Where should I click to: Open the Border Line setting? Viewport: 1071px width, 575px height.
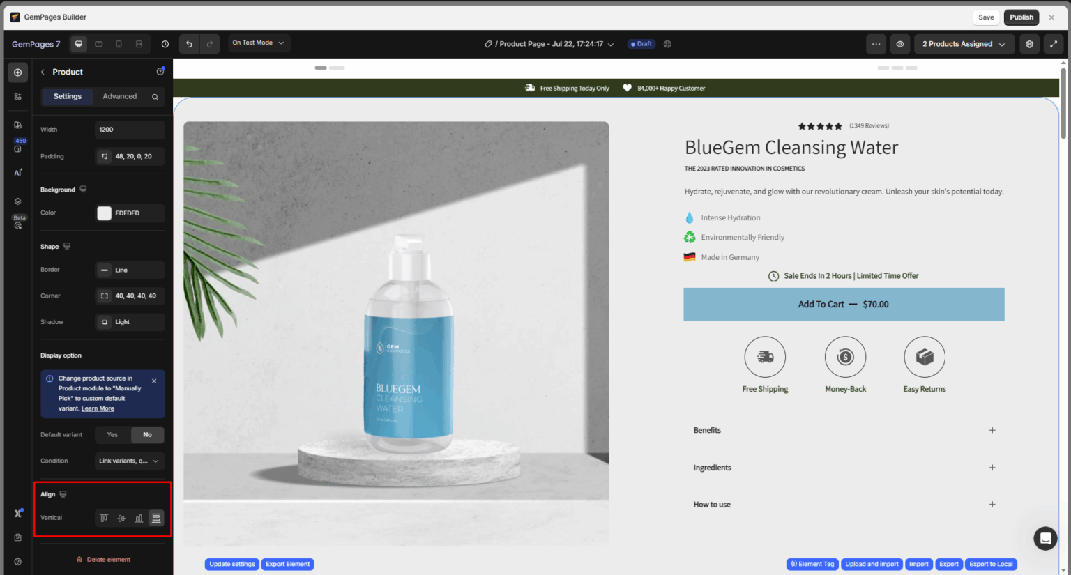pos(130,270)
